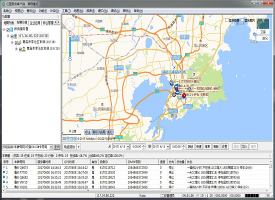This screenshot has width=275, height=200.
Task: Switch to the 地图列表 tab
Action: pyautogui.click(x=9, y=23)
